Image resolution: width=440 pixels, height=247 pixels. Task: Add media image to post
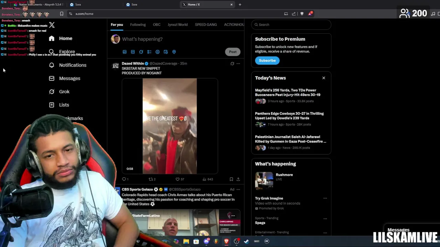[124, 52]
